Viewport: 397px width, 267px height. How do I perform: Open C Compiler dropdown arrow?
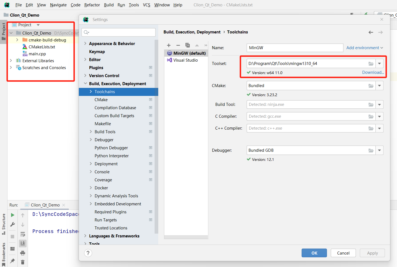[x=380, y=116]
